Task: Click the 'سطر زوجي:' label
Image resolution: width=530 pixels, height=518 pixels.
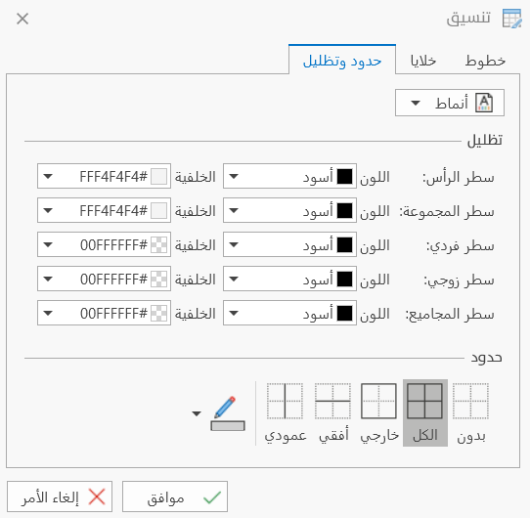Action: pyautogui.click(x=459, y=281)
